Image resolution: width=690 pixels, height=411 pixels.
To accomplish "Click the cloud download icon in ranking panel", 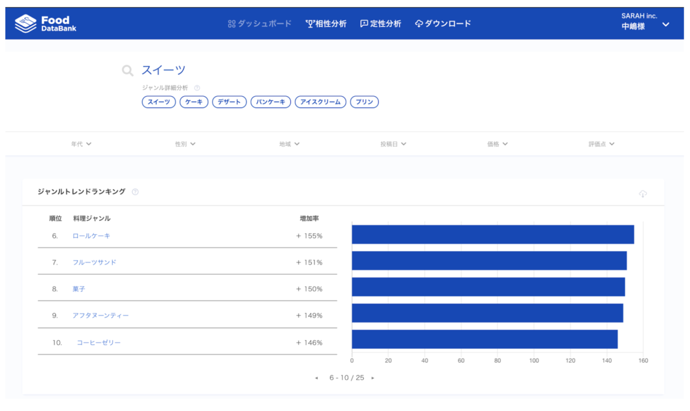I will pyautogui.click(x=643, y=194).
